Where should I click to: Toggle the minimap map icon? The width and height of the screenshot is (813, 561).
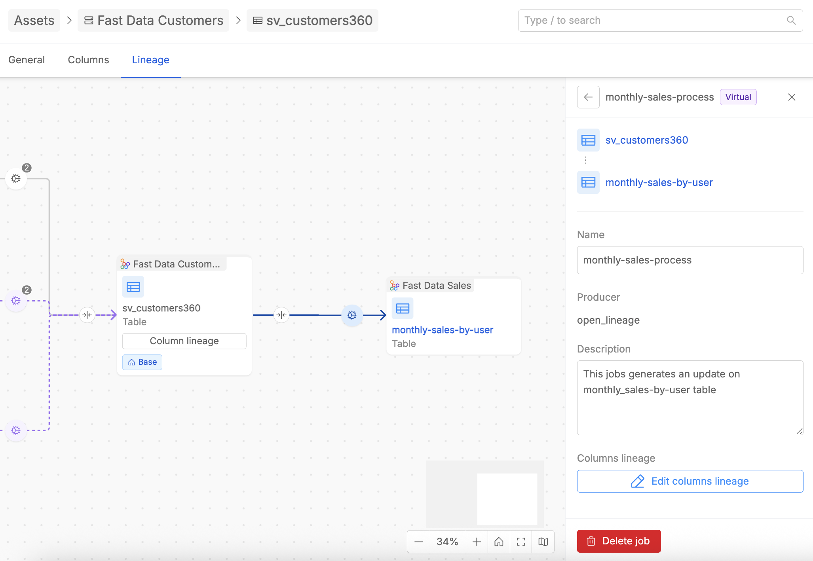click(x=543, y=542)
